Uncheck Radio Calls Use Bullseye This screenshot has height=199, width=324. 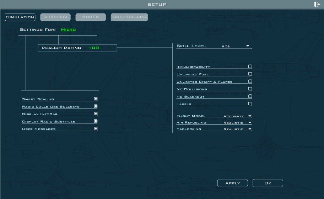tap(96, 106)
